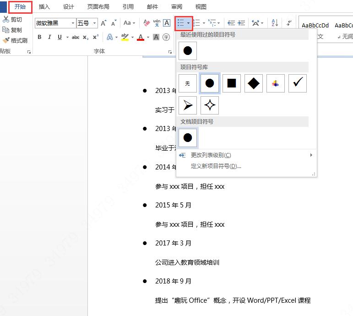
Task: Open the font name dropdown (微软雅黑)
Action: click(73, 23)
